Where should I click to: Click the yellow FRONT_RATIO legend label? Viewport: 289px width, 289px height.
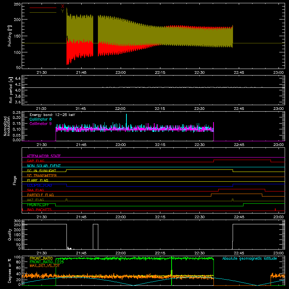point(41,258)
